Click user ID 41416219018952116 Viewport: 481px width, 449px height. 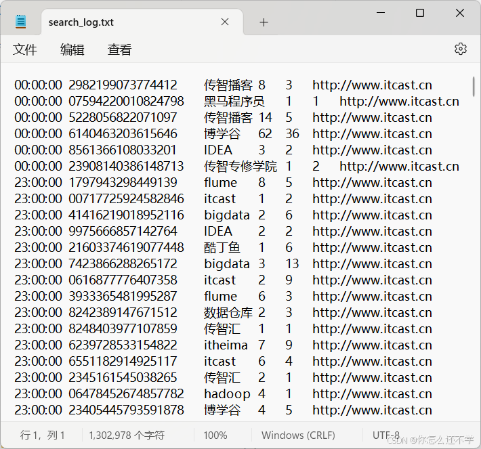point(126,215)
